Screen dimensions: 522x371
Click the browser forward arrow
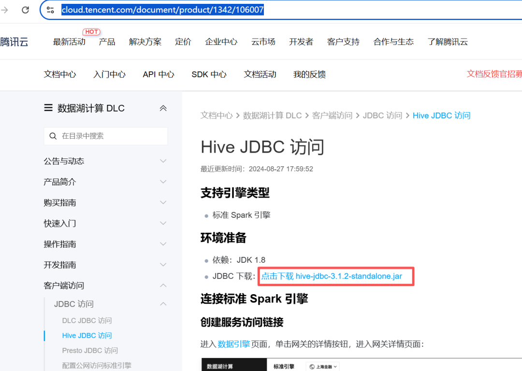4,10
